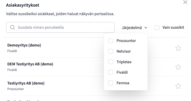Tick the Procountor checkbox
Screen dimensions: 191x101
111,41
